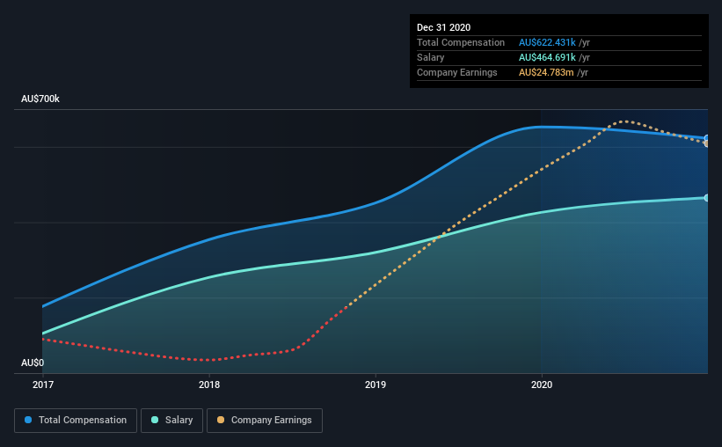Click the 2019 x-axis label
The height and width of the screenshot is (447, 722).
(x=376, y=385)
